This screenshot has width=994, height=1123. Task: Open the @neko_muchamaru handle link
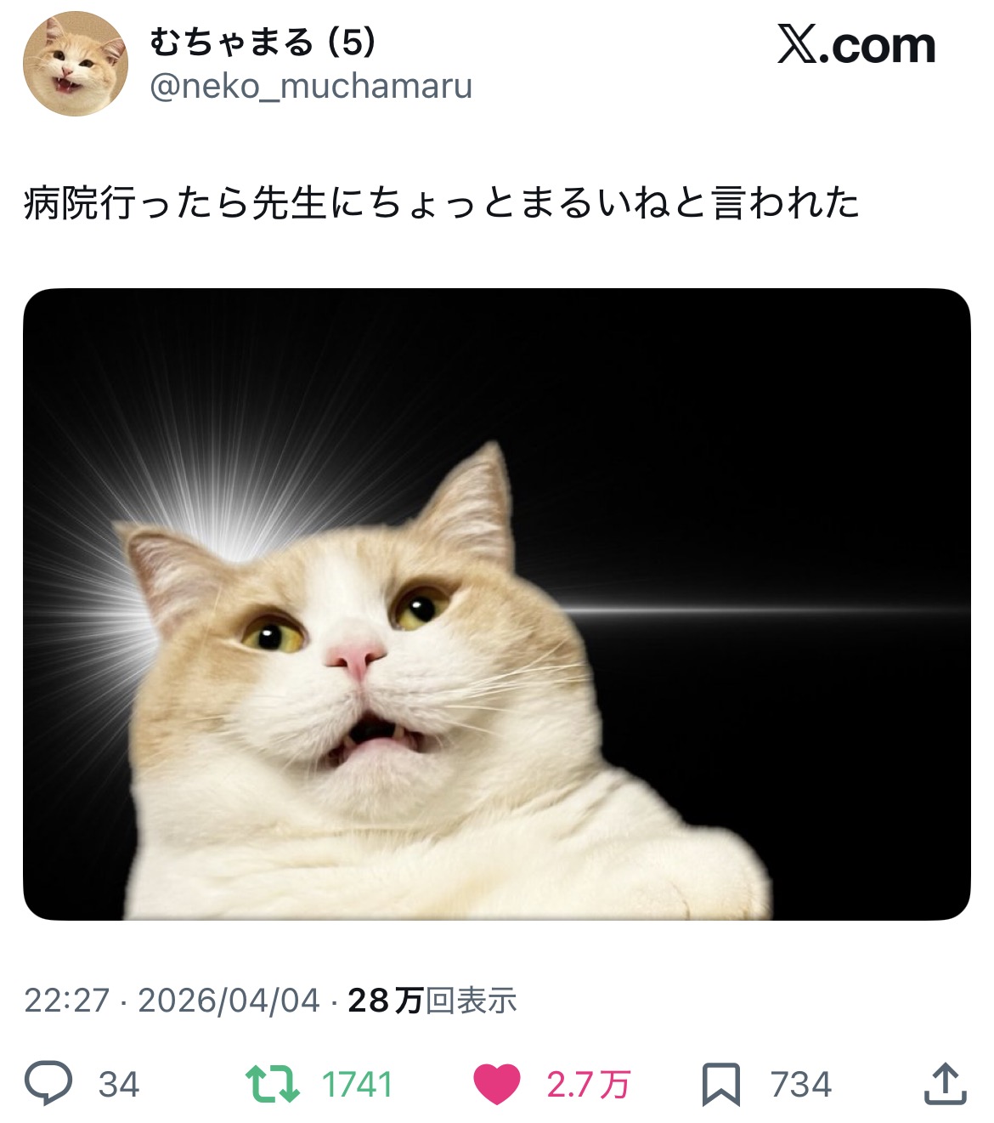[311, 87]
